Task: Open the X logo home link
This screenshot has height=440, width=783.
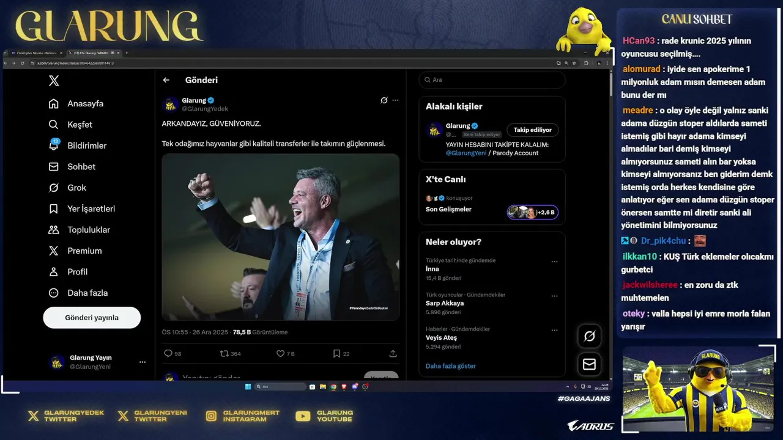Action: click(54, 81)
